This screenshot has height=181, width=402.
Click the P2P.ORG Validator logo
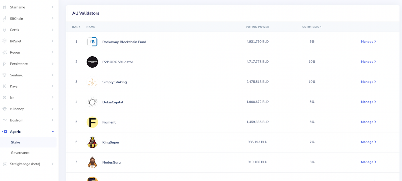point(92,62)
